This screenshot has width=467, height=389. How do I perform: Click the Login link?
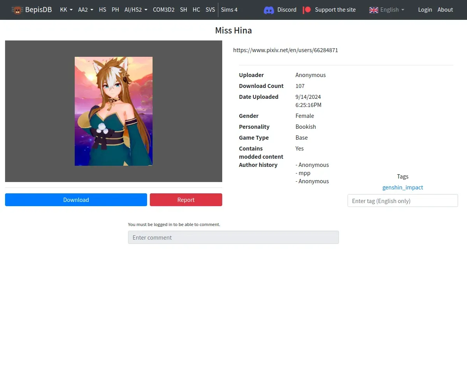click(425, 10)
